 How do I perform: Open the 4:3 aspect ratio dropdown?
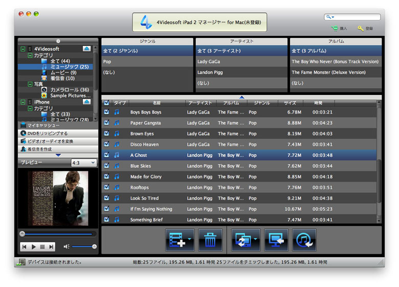click(83, 163)
